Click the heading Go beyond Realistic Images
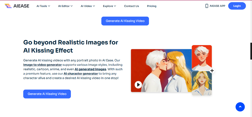This screenshot has height=117, width=252. click(x=71, y=46)
